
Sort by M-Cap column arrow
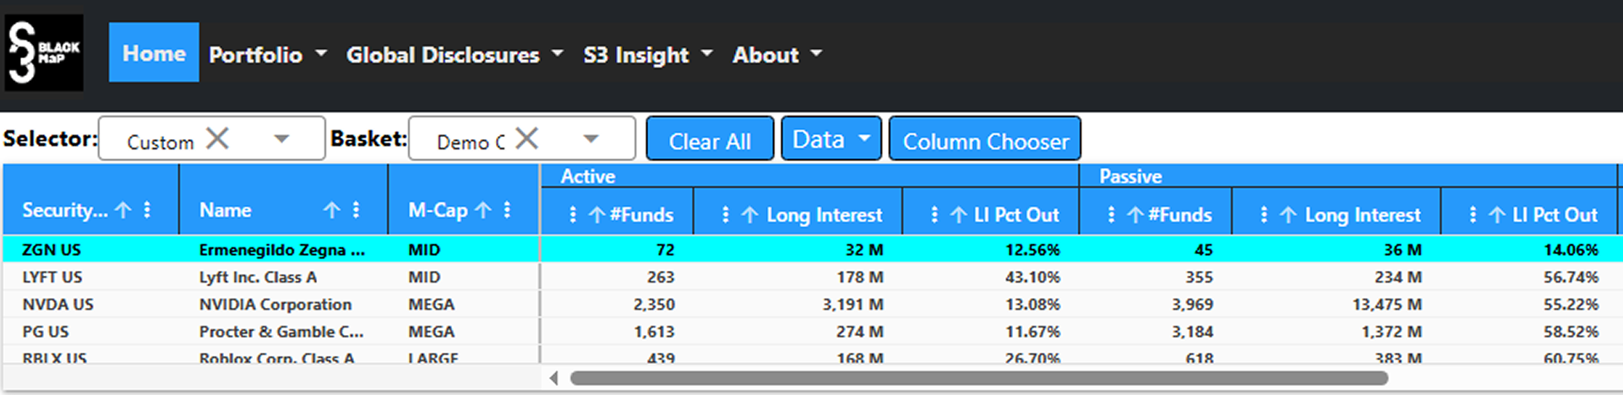tap(483, 210)
